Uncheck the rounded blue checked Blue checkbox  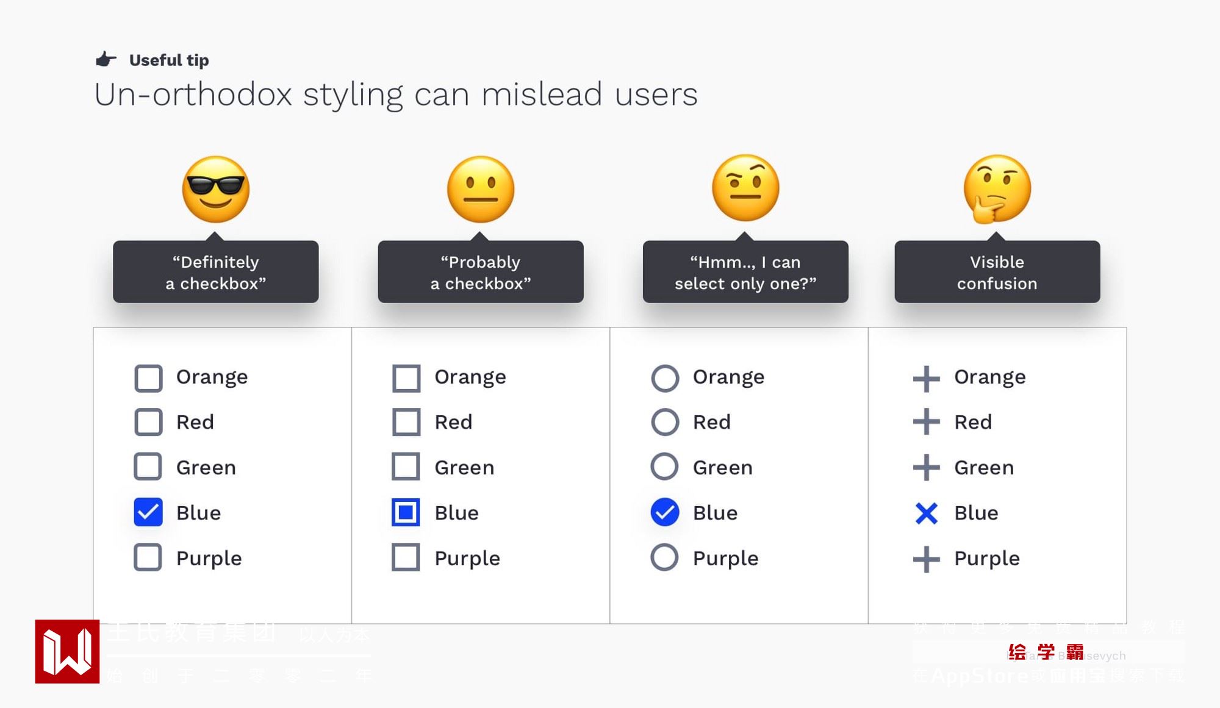(148, 512)
